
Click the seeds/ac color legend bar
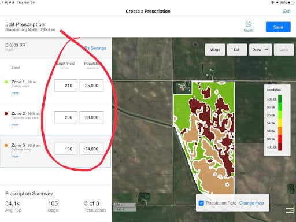pyautogui.click(x=280, y=123)
